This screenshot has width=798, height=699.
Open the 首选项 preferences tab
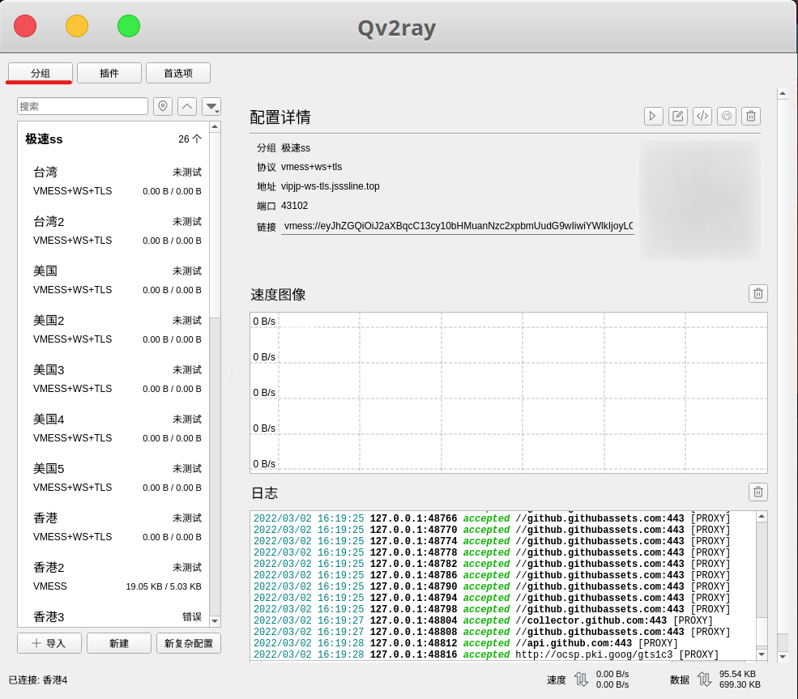tap(178, 73)
